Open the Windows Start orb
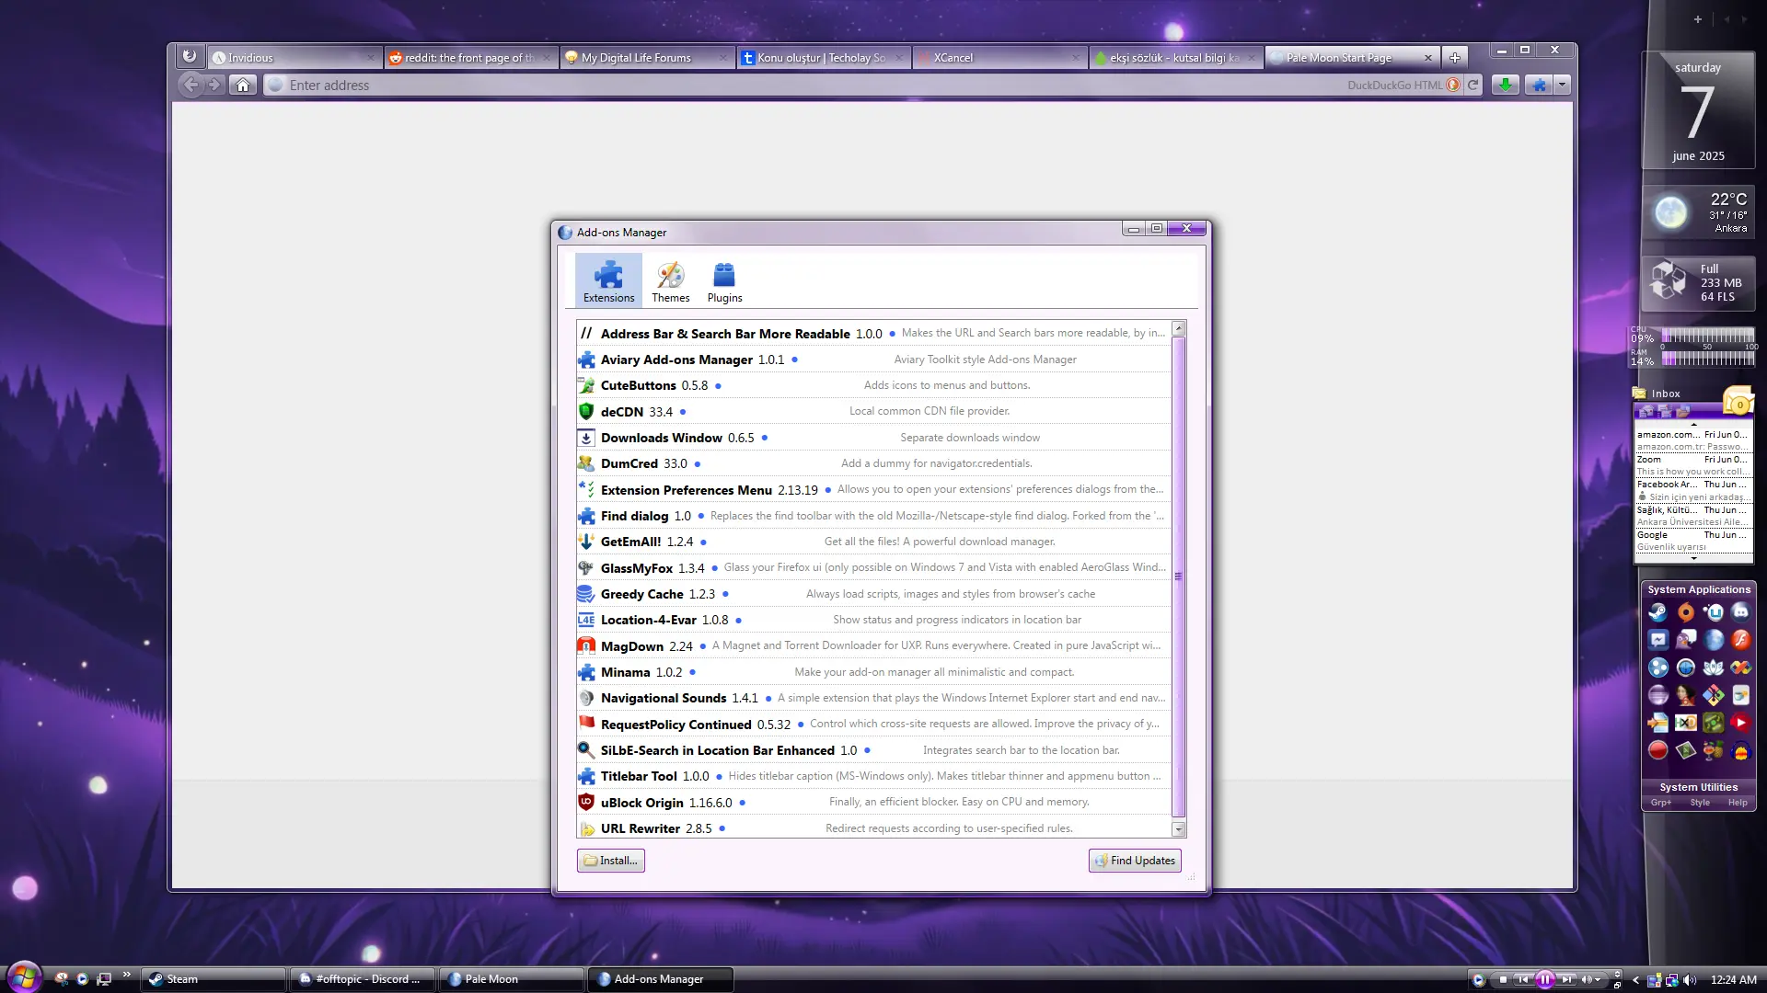The width and height of the screenshot is (1767, 993). click(x=25, y=976)
